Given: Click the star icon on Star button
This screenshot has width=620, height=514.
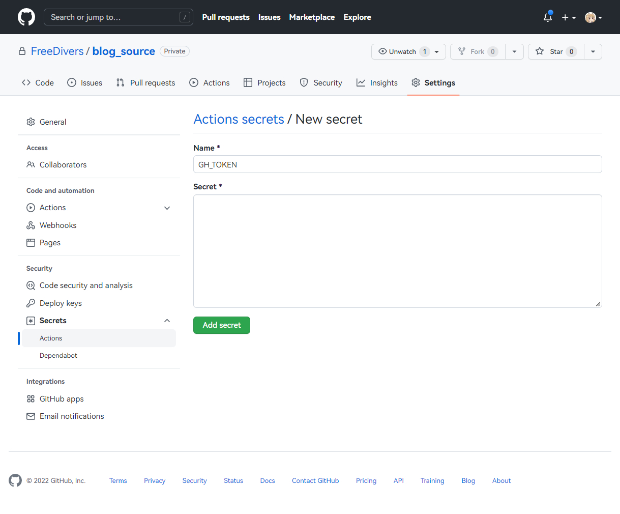Looking at the screenshot, I should click(x=540, y=51).
